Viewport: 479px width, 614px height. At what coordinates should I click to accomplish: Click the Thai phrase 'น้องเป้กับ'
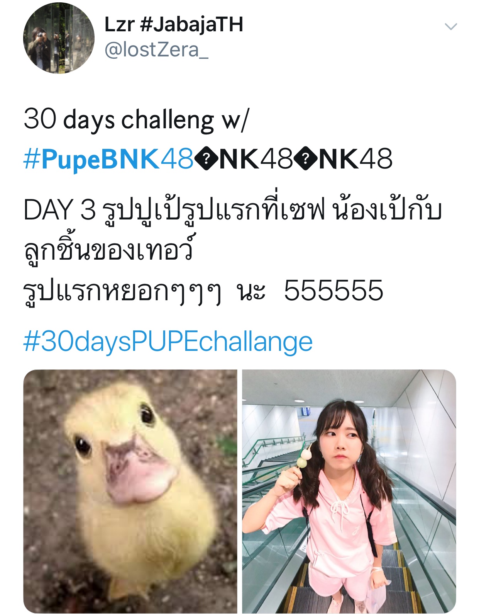(388, 211)
